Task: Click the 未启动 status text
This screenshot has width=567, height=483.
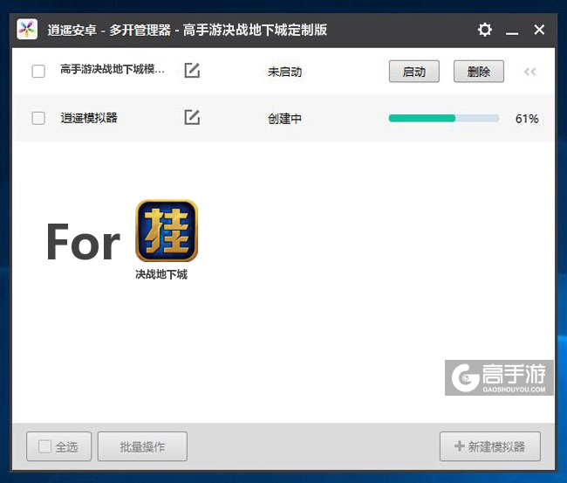Action: [x=284, y=72]
